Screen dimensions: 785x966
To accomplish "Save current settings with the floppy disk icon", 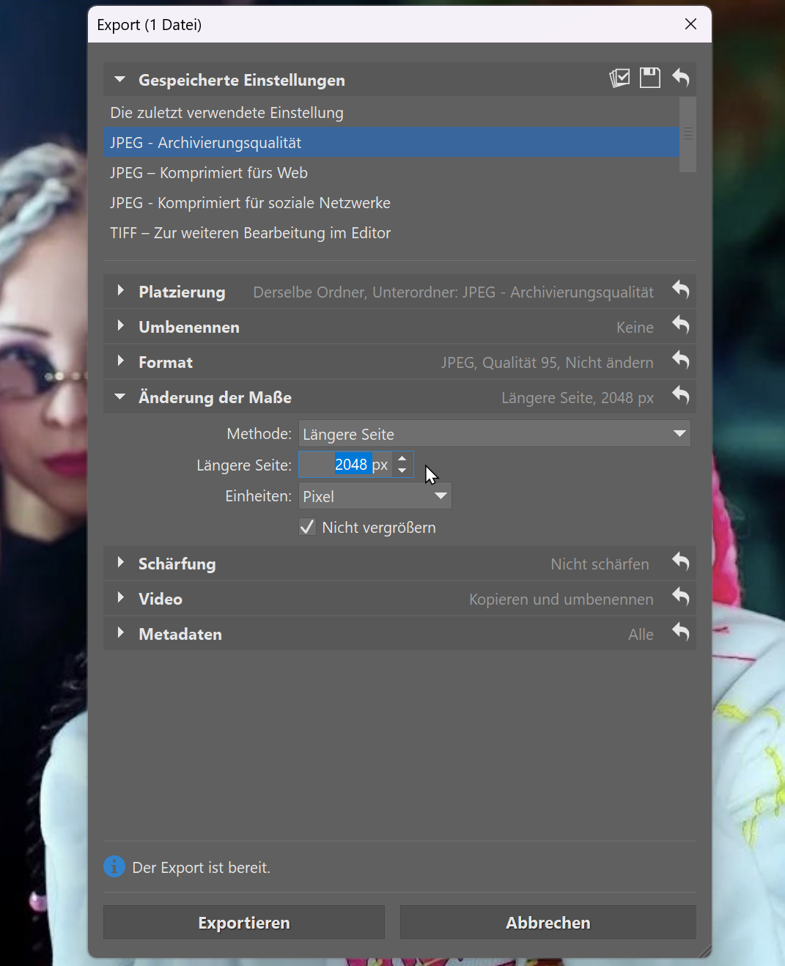I will (650, 78).
